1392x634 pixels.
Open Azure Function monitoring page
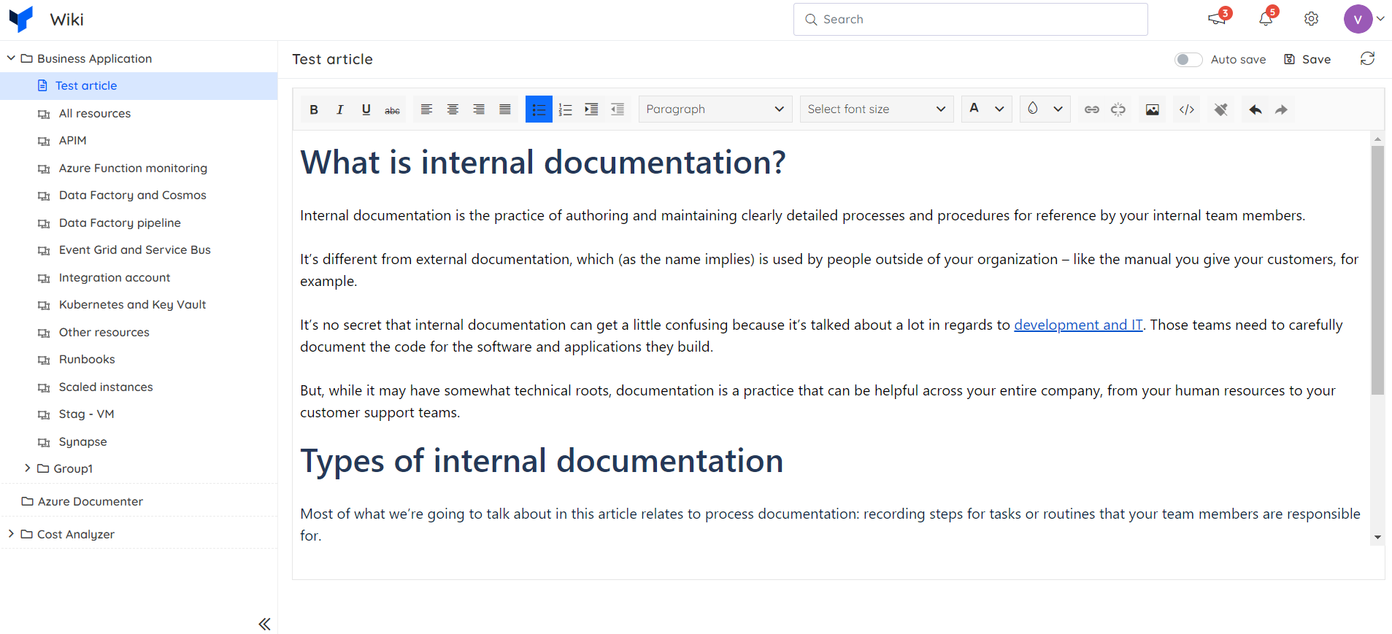pos(133,169)
